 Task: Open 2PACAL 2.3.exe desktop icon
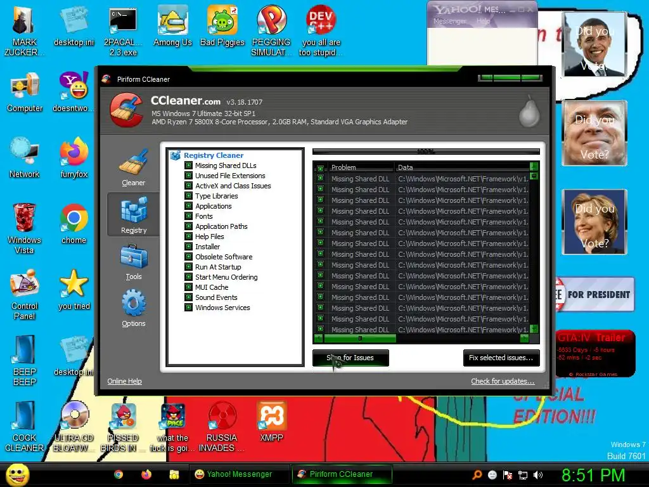[x=123, y=32]
